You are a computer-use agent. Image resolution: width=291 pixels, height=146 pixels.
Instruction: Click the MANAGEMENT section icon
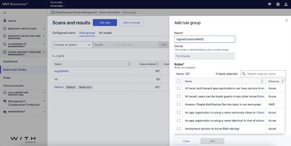coord(5,112)
